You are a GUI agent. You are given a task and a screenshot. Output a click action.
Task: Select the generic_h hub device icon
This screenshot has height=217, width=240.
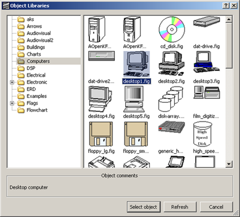pyautogui.click(x=172, y=127)
